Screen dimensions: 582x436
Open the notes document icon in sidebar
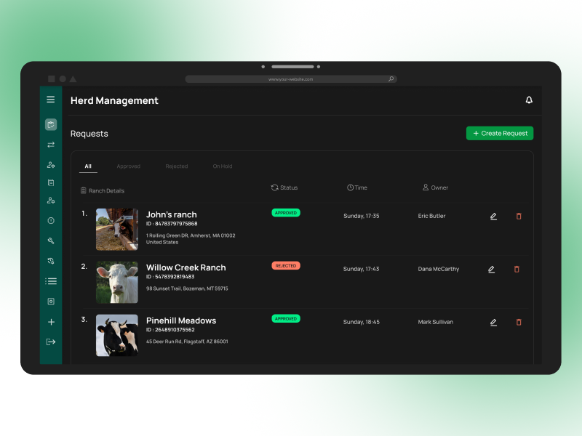click(51, 182)
